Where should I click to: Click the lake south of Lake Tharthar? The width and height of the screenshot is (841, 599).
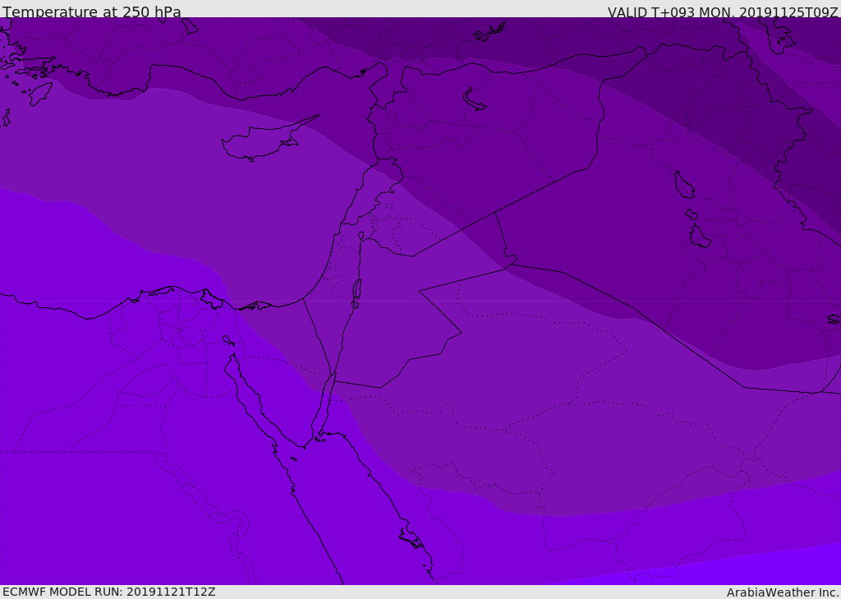click(x=699, y=237)
